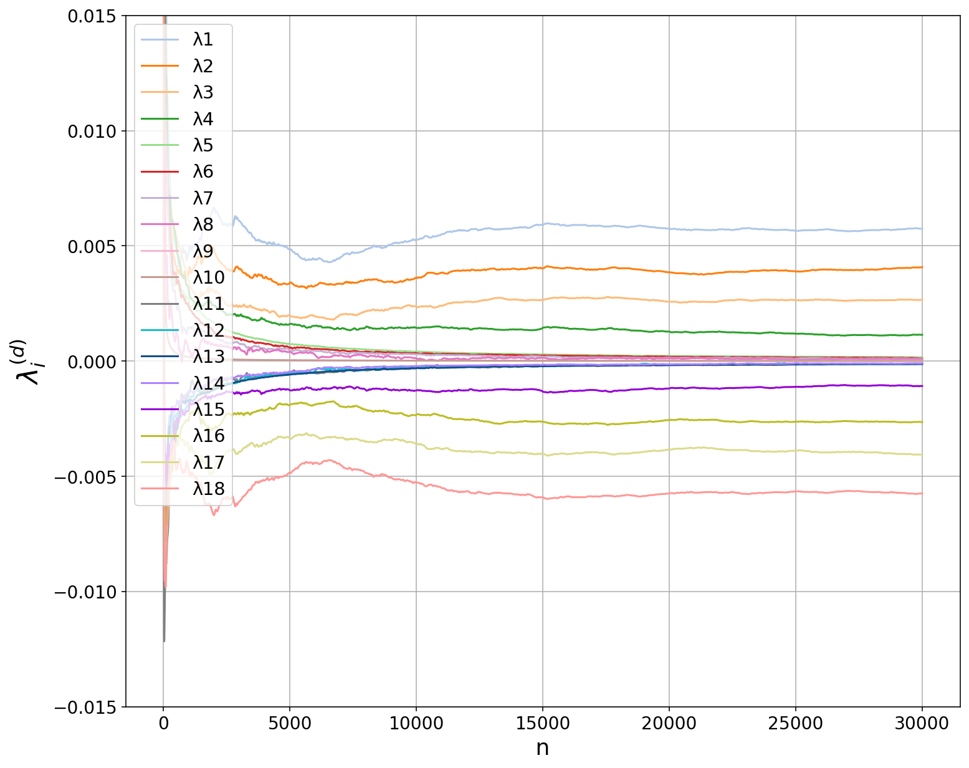Click the y-axis tick label −0.015
Viewport: 969px width, 768px height.
[x=85, y=707]
